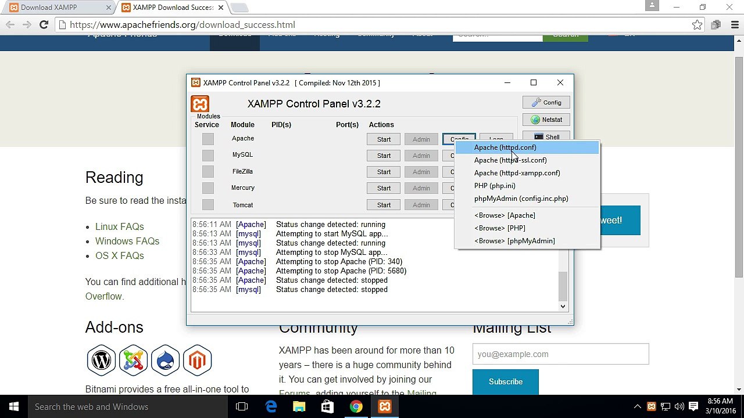744x418 pixels.
Task: Open Chrome from the taskbar
Action: 356,406
